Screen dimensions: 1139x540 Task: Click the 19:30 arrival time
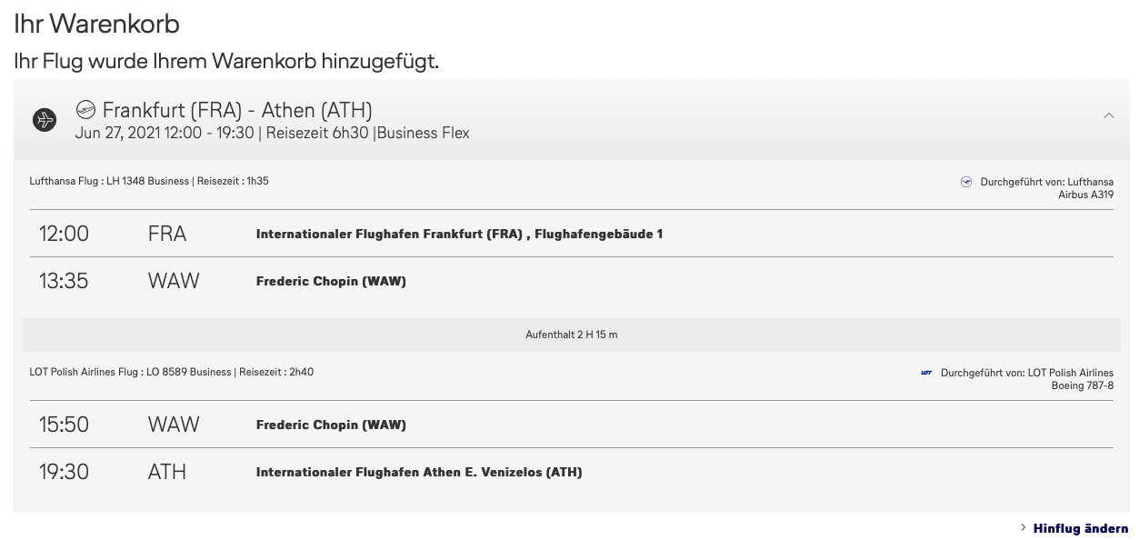(x=64, y=472)
